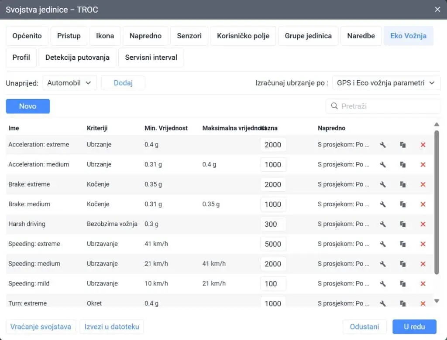Copy the Speeding: mild criterion
Screen dimensions: 447x340
tap(403, 284)
